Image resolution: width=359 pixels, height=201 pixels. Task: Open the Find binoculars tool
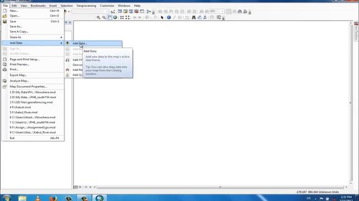(x=194, y=17)
